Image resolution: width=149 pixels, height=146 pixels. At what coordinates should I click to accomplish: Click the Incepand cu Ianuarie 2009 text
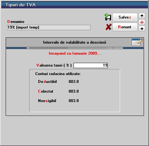click(74, 53)
